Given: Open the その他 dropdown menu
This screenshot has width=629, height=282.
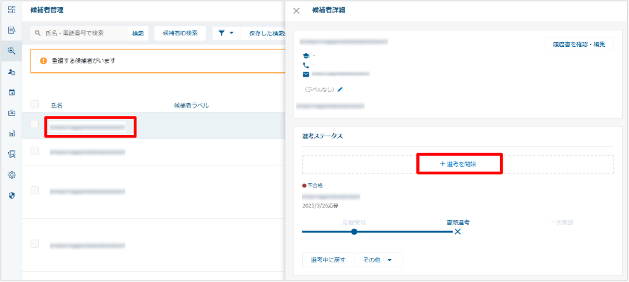Looking at the screenshot, I should click(x=377, y=260).
